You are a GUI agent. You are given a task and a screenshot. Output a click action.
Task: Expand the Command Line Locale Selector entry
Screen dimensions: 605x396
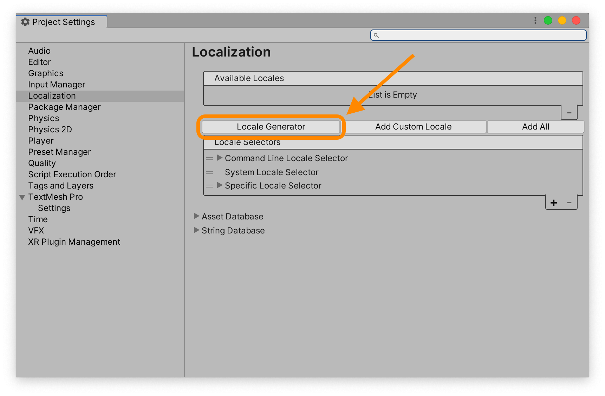pos(219,158)
